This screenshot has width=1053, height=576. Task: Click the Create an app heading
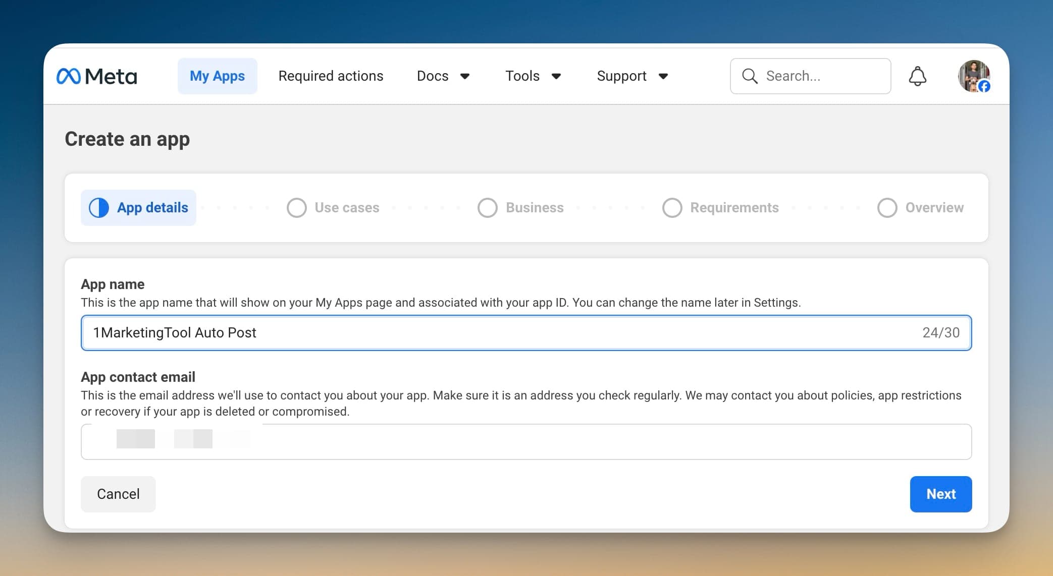click(127, 139)
